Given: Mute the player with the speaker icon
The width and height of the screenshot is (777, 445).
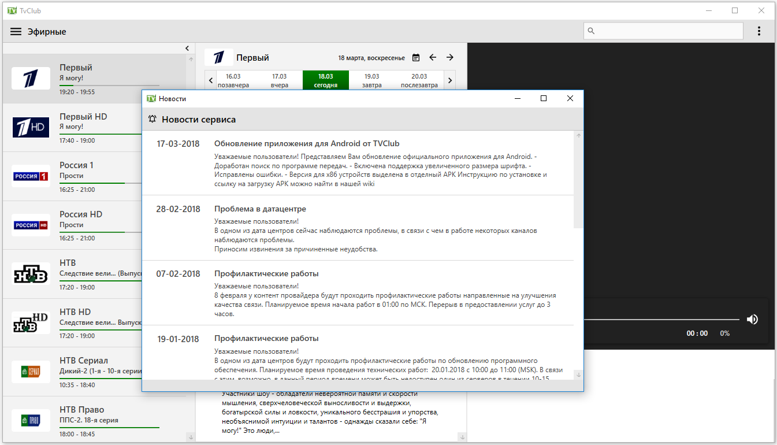Looking at the screenshot, I should point(752,319).
